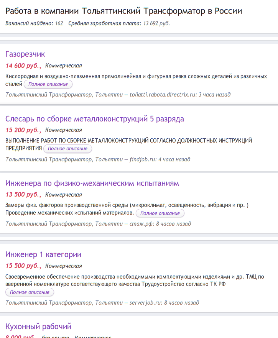Click the 15 500 руб. salary text
Screen dimensions: 278x338
[x=23, y=266]
